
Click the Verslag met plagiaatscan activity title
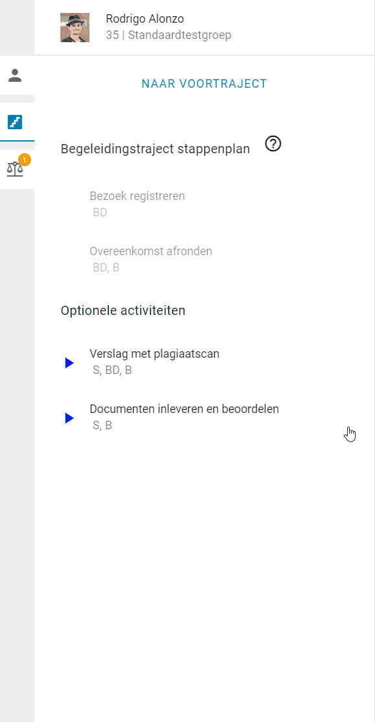pos(154,353)
